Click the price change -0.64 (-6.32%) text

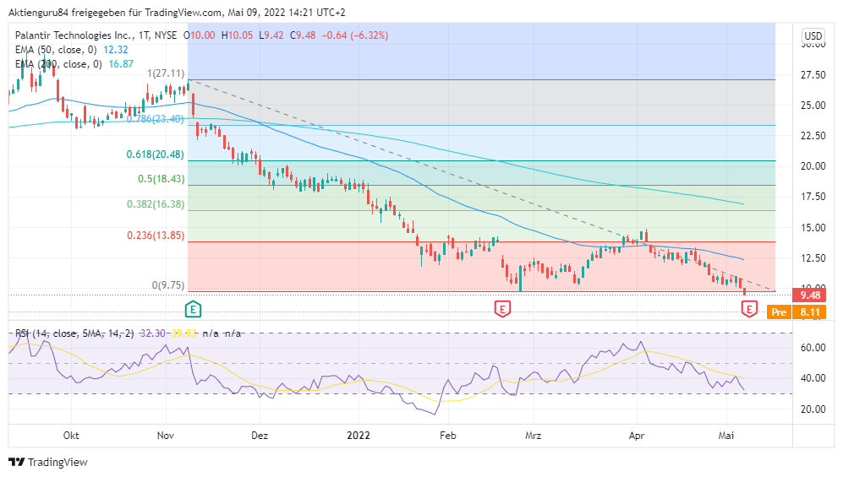[x=355, y=35]
